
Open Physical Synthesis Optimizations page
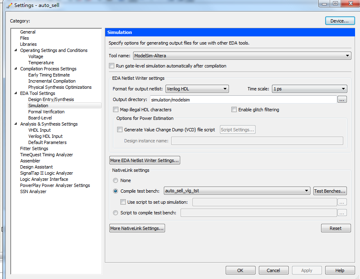pos(60,88)
